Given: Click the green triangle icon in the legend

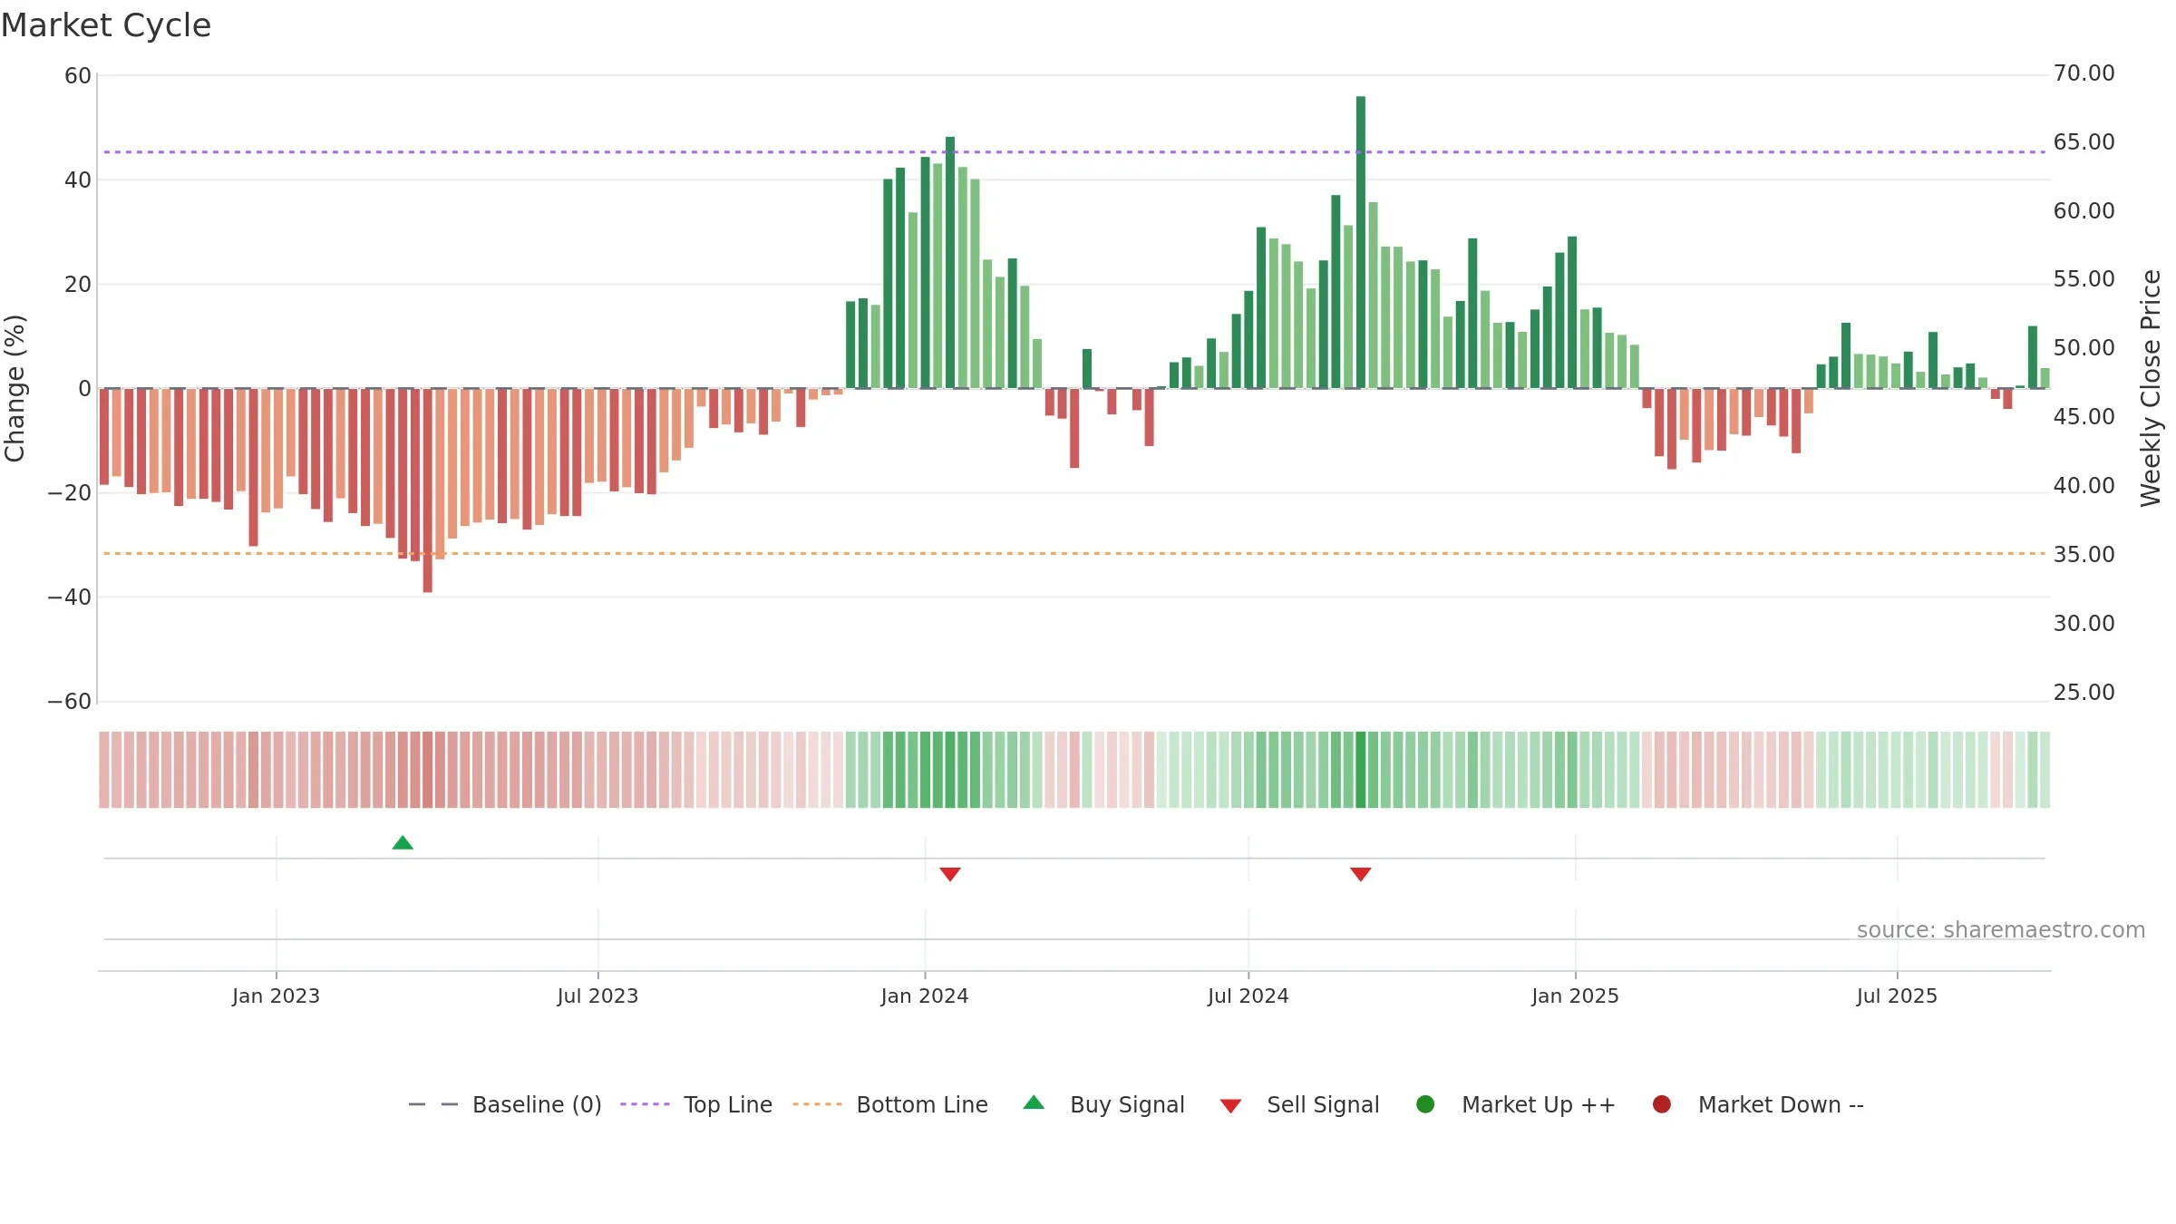Looking at the screenshot, I should (1034, 1103).
